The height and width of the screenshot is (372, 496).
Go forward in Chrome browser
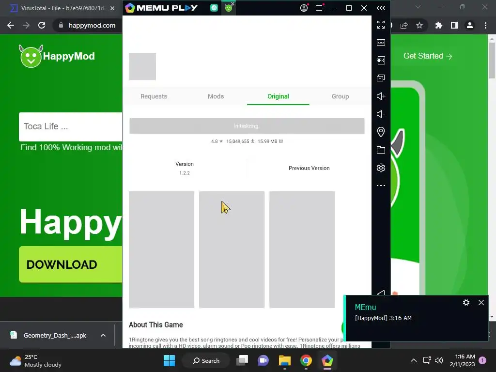[x=26, y=25]
